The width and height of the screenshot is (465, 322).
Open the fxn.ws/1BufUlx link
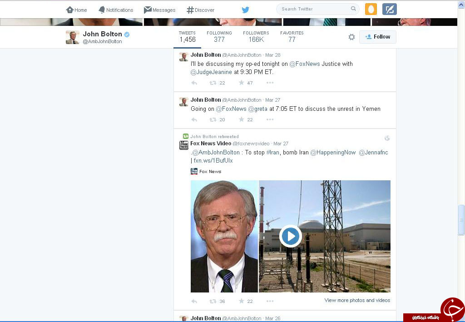213,161
